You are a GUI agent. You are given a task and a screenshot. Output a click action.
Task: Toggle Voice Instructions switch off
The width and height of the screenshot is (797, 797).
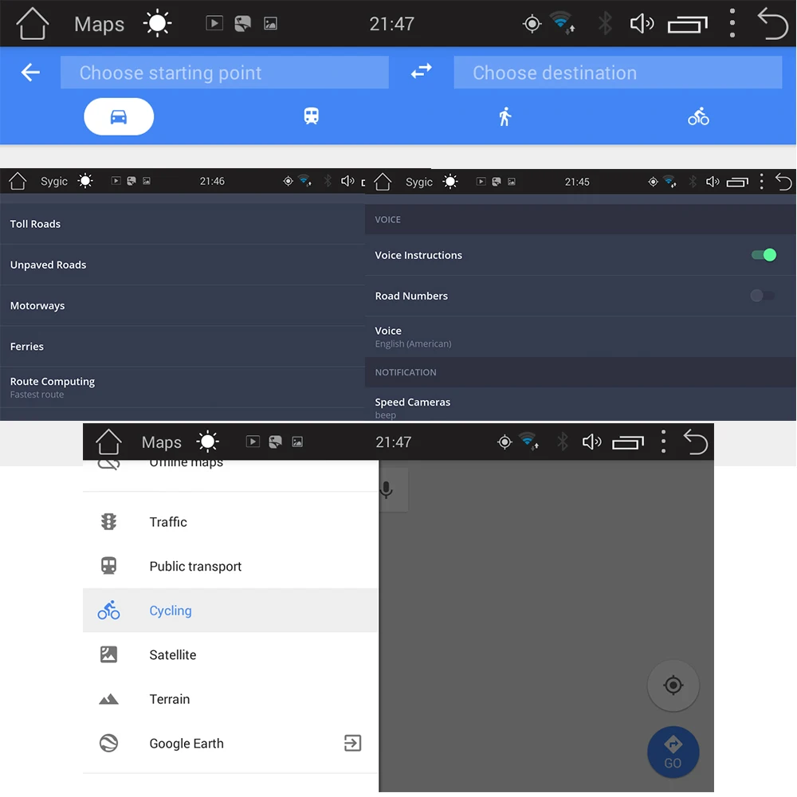764,255
